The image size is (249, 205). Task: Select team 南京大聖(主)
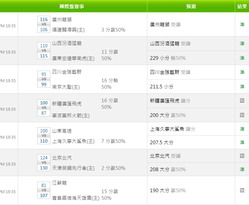(66, 87)
